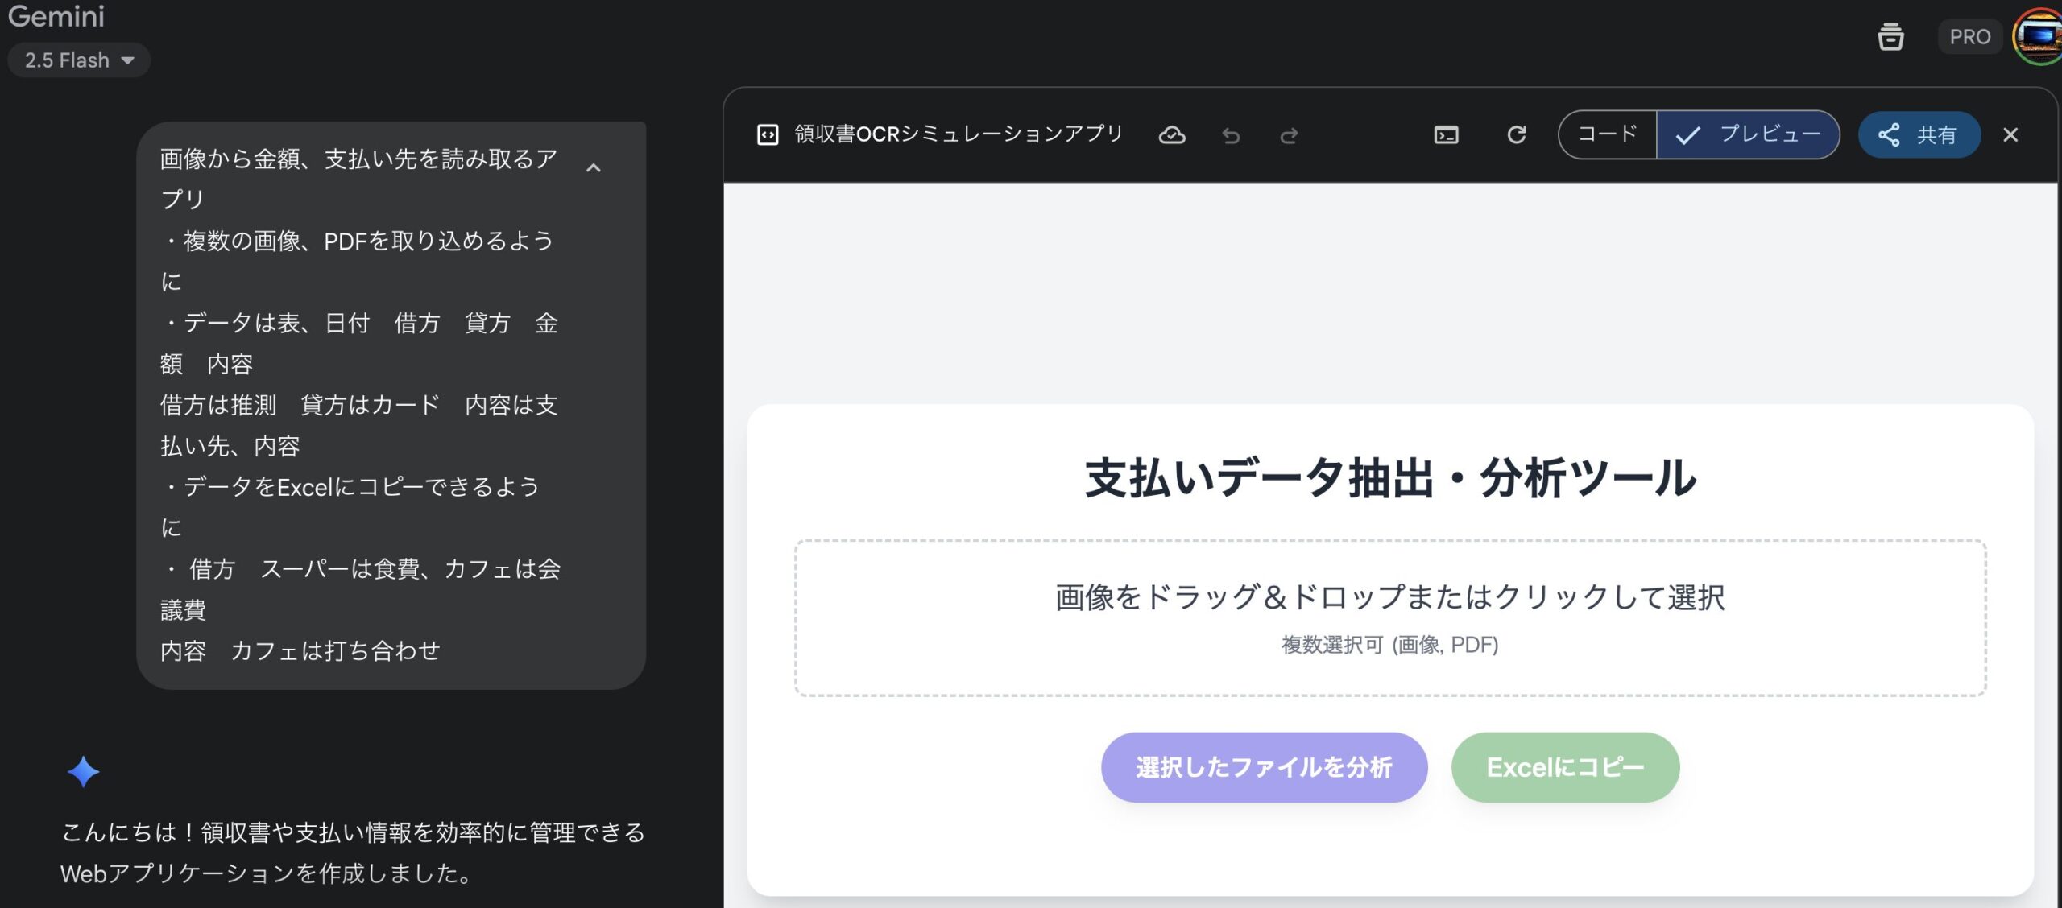This screenshot has width=2062, height=908.
Task: Click the 支払いデータ抽出・分析ツール heading
Action: pyautogui.click(x=1390, y=478)
